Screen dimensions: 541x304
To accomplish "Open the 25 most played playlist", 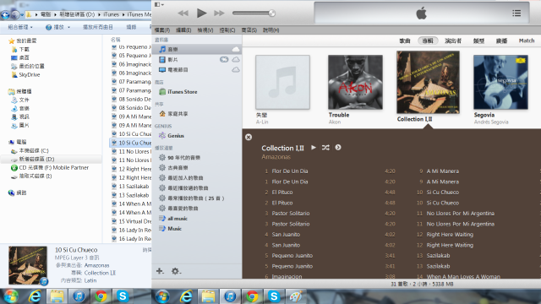I will 192,198.
